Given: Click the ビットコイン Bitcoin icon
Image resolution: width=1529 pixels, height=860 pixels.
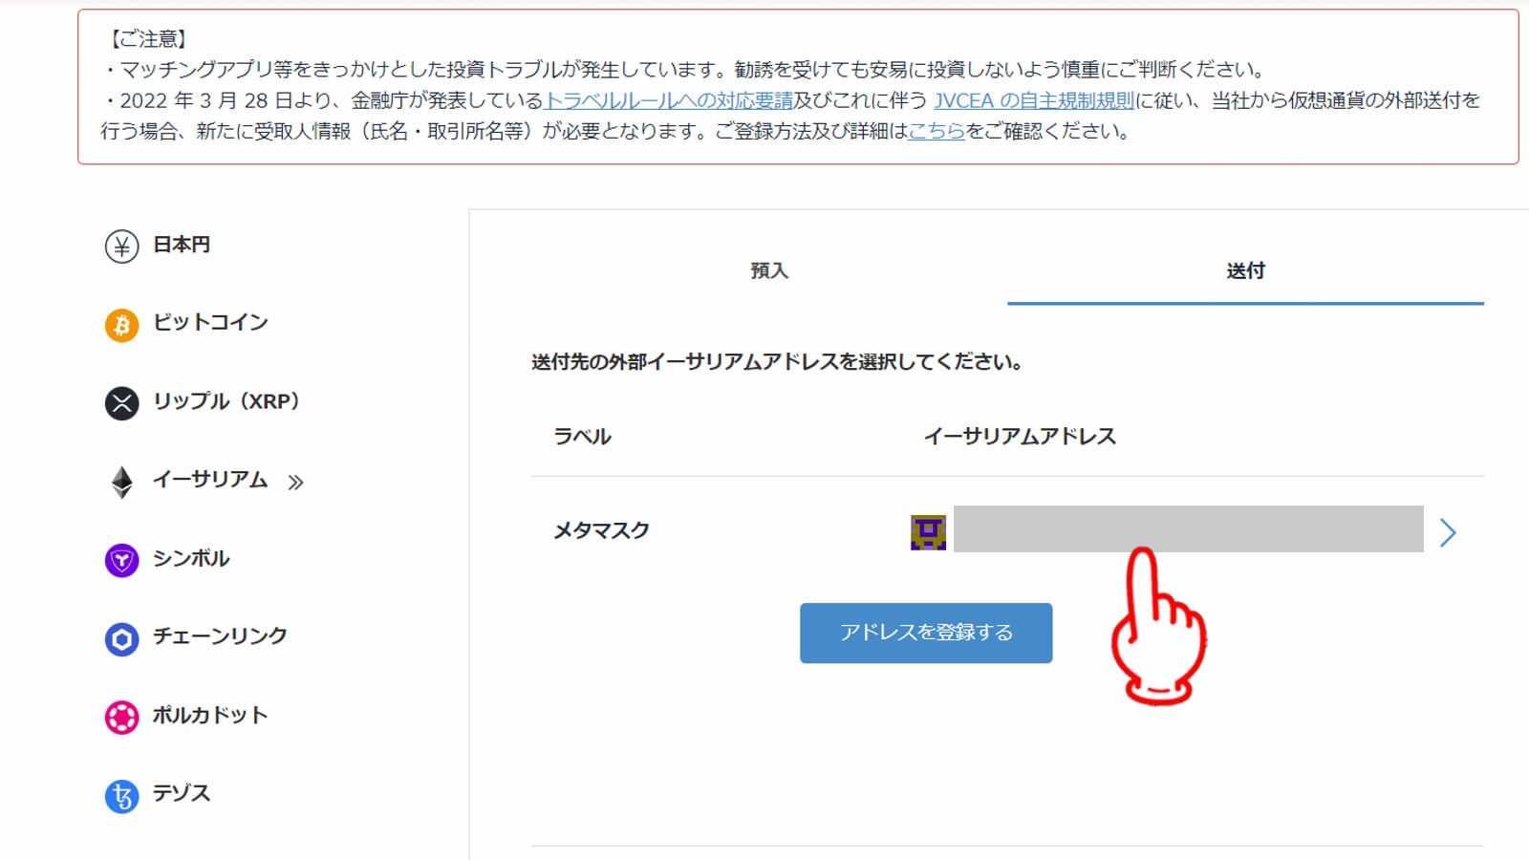Looking at the screenshot, I should (120, 324).
